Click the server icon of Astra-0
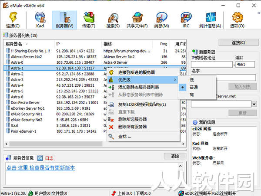 click(8, 62)
